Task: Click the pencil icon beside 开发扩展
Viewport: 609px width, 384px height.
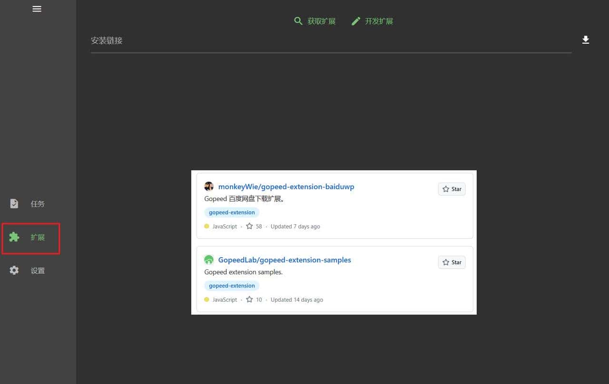Action: 356,21
